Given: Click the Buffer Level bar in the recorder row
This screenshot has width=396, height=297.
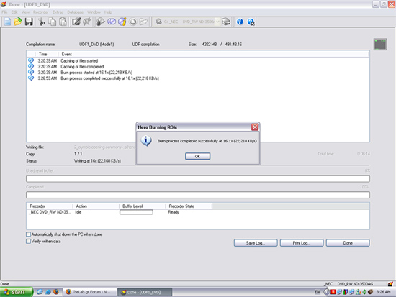Looking at the screenshot, I should pos(136,212).
